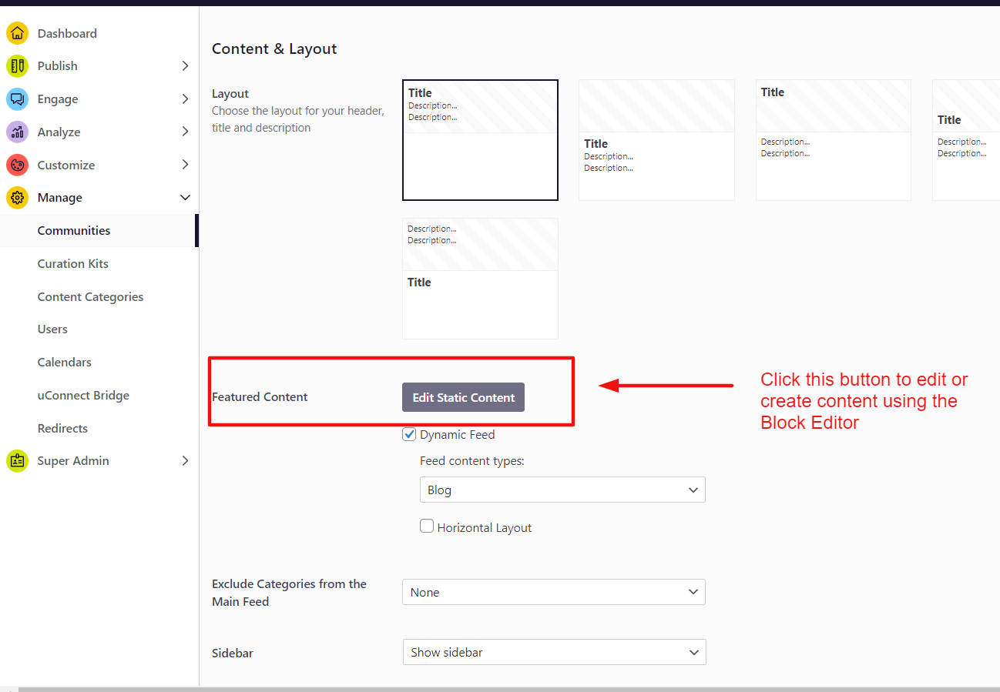
Task: Click the Edit Static Content button
Action: (x=463, y=398)
